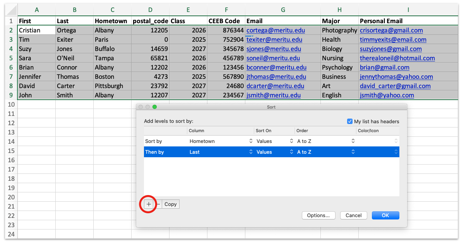Open the cortega@meritu.edu email link

275,30
